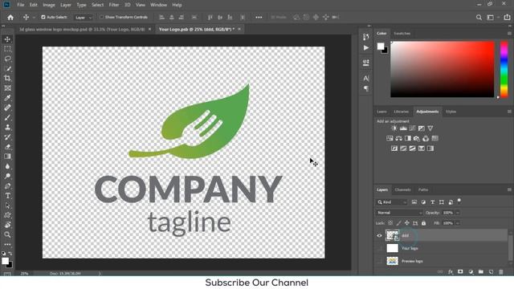The width and height of the screenshot is (514, 289).
Task: Select the Path Selection tool
Action: click(x=7, y=206)
